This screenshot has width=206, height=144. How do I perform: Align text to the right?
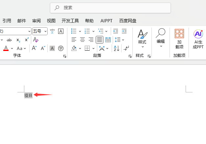click(x=91, y=40)
